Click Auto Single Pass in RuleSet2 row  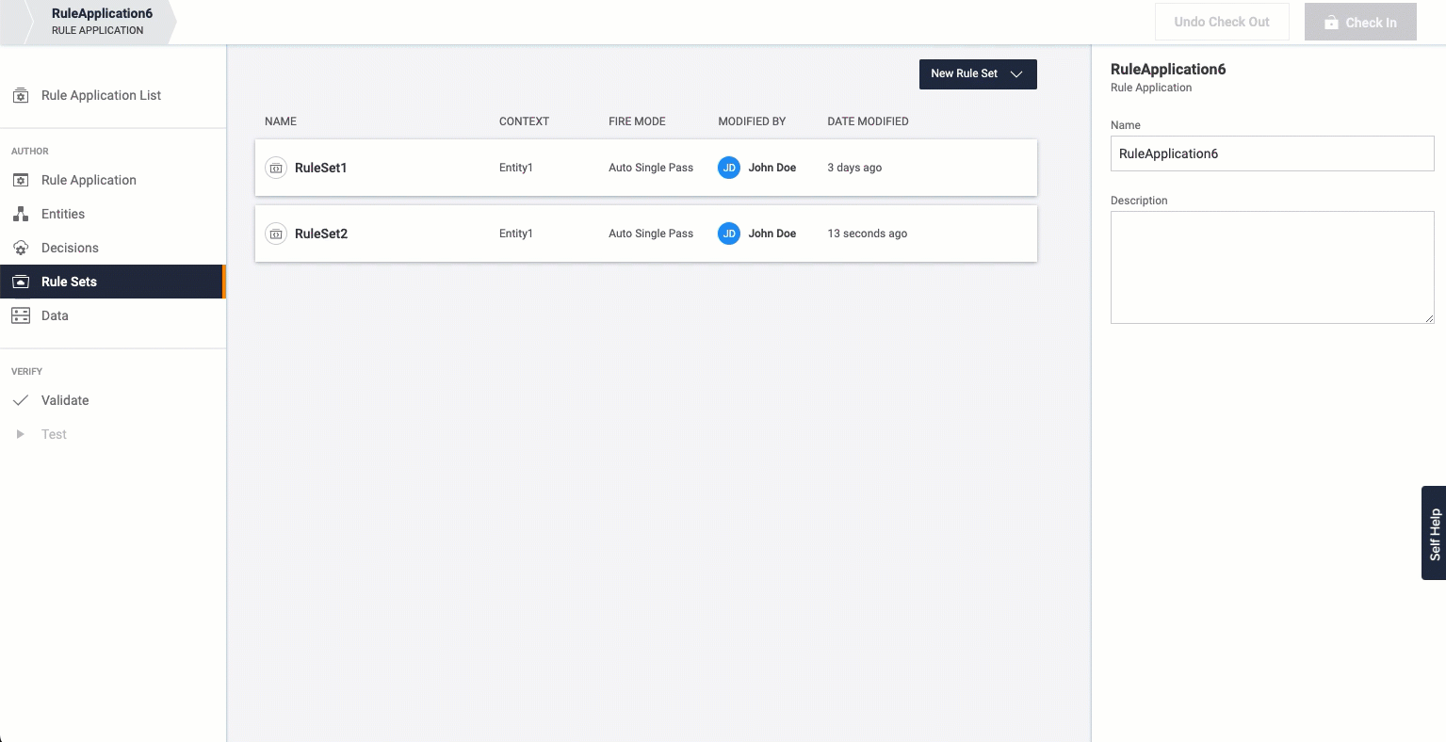click(651, 234)
